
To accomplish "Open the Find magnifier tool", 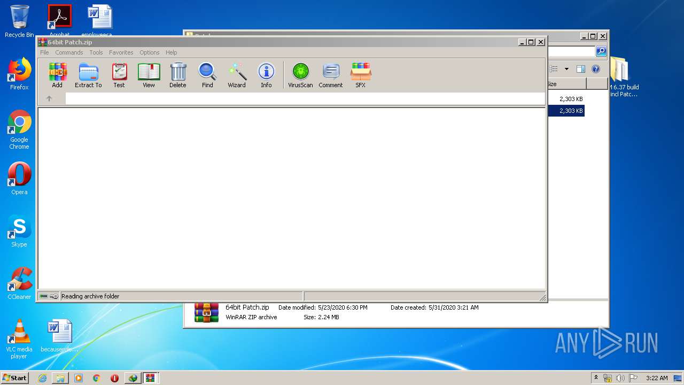I will 207,75.
